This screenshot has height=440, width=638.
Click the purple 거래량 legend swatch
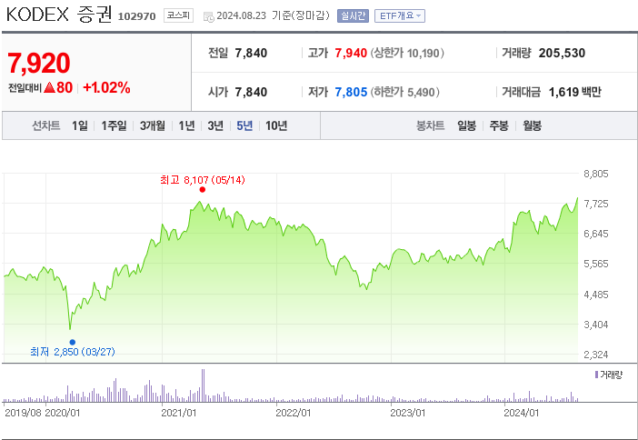click(596, 375)
